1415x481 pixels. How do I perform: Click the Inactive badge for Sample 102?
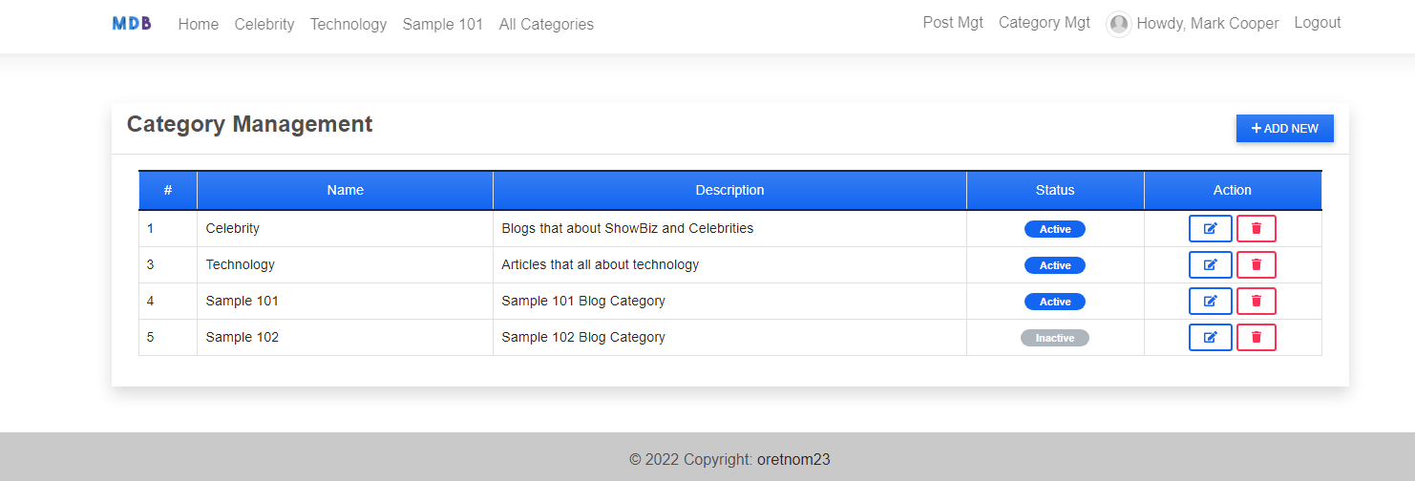(x=1055, y=338)
